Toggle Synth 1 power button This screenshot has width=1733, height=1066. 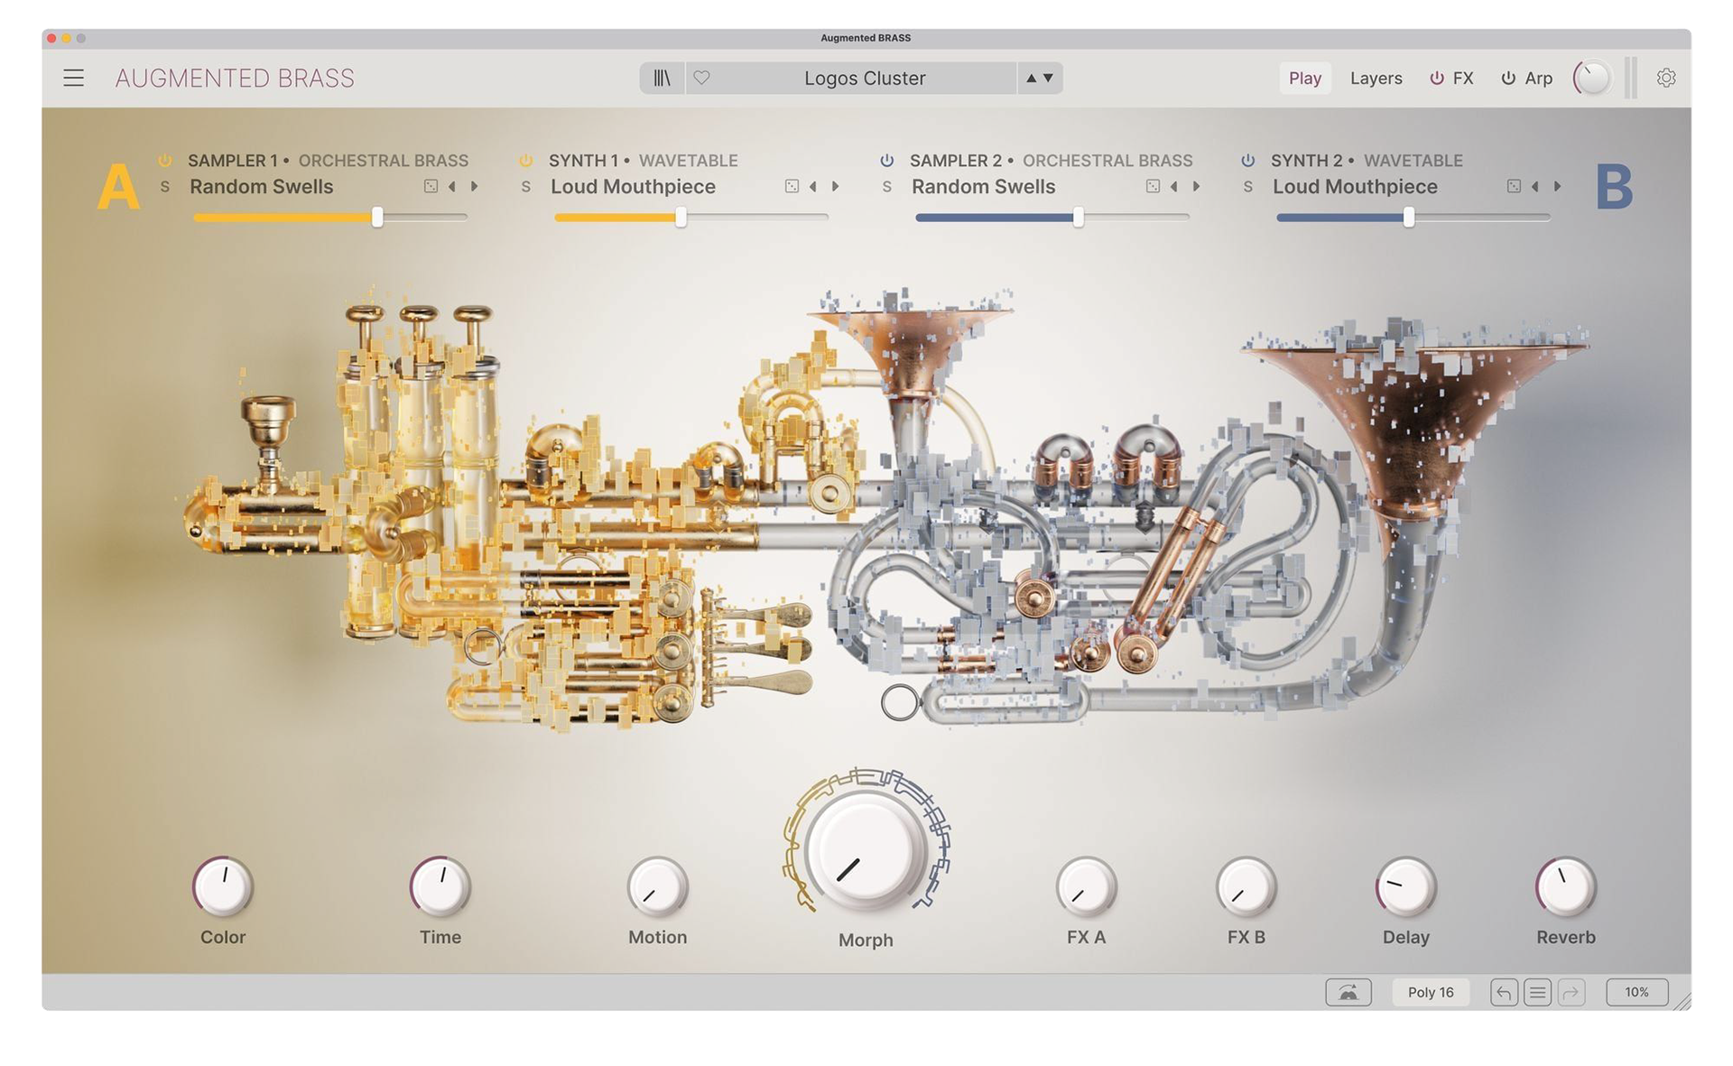coord(526,161)
